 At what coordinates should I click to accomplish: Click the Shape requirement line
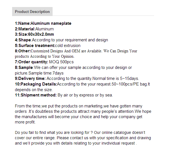(x=61, y=40)
